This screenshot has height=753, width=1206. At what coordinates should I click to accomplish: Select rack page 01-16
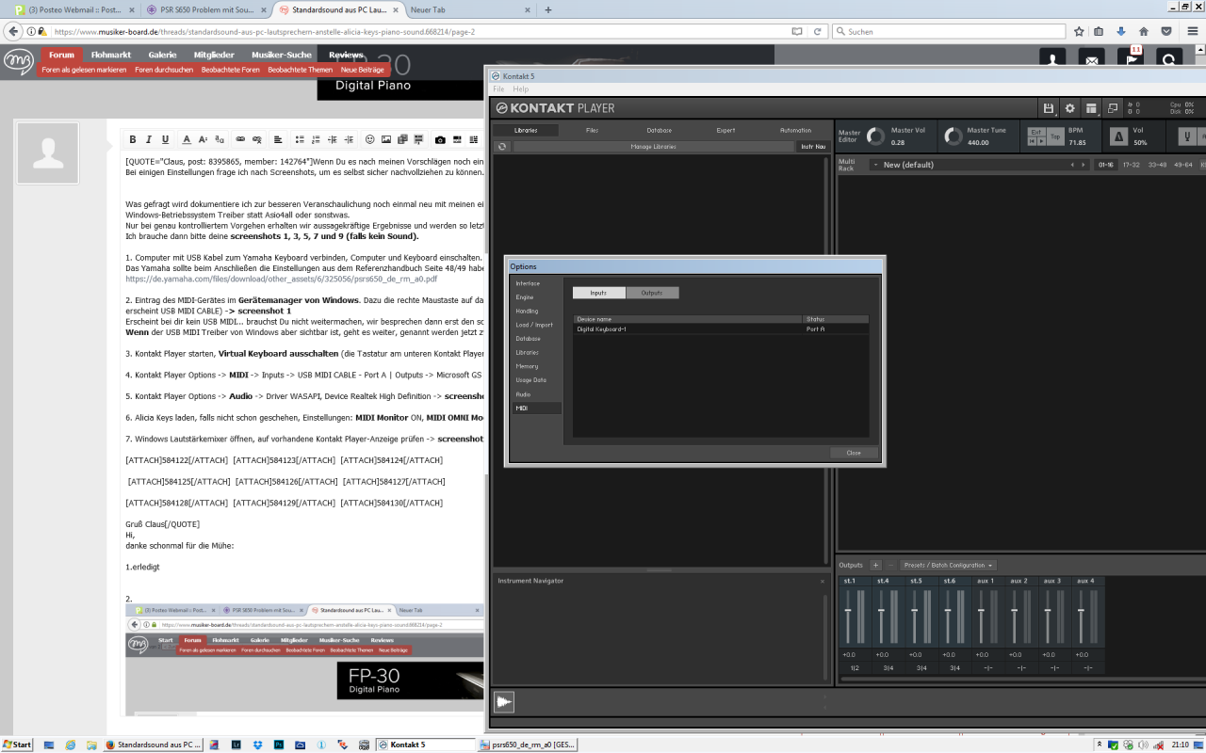tap(1106, 165)
